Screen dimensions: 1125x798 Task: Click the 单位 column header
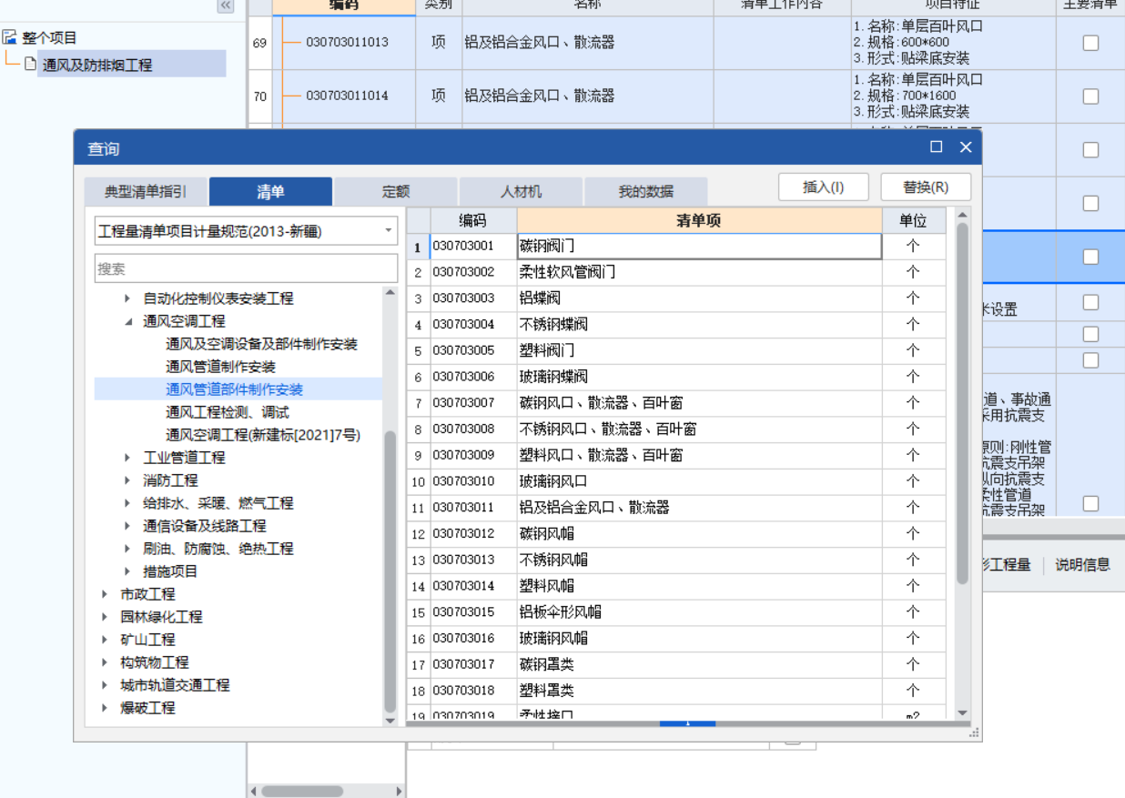point(913,220)
